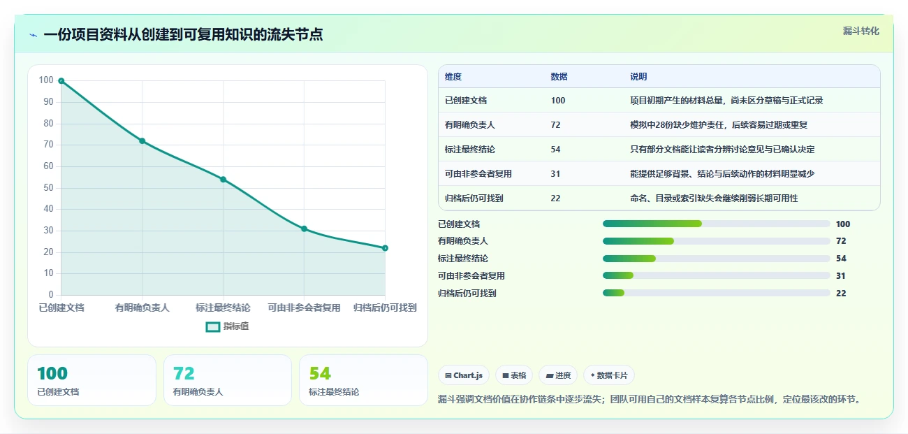The image size is (908, 434).
Task: Click the table value 72
Action: (555, 125)
